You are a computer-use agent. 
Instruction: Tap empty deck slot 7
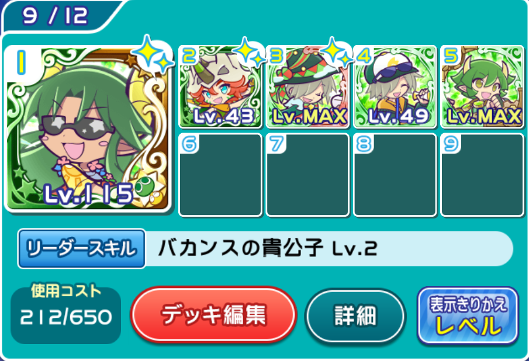point(307,175)
